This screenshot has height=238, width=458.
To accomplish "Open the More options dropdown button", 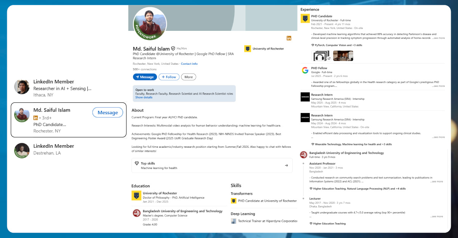I will click(189, 77).
